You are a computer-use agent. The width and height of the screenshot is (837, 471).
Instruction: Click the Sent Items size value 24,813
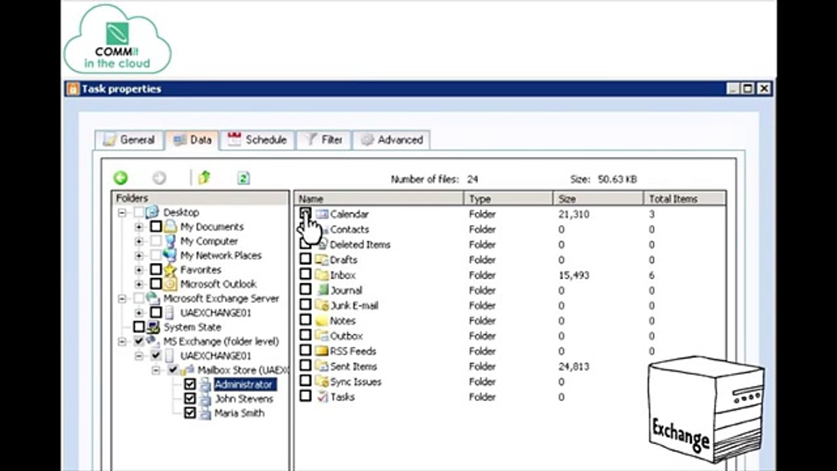[x=573, y=366]
